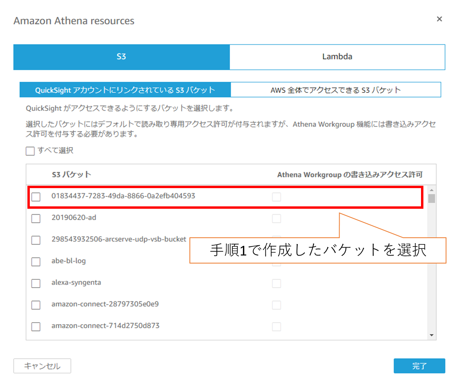Enable write permission for amazon-connect-714d2750d873
452x379 pixels.
click(x=276, y=327)
